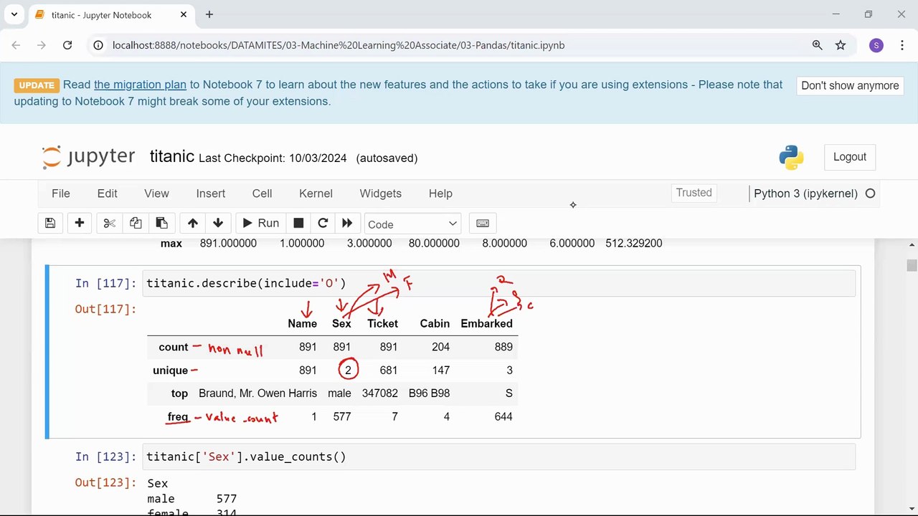Viewport: 918px width, 516px height.
Task: Select the titanic - Jupyter Notebook tab
Action: [110, 15]
